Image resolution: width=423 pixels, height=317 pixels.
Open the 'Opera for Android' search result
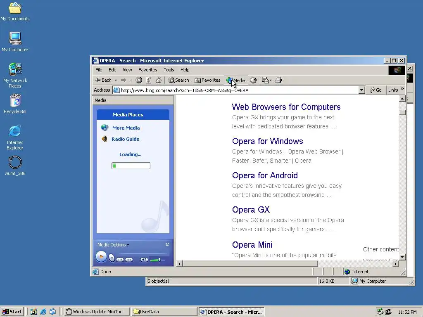[265, 175]
